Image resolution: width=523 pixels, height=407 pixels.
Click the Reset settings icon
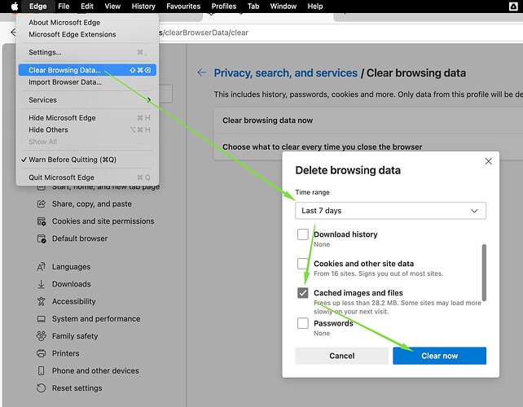click(x=41, y=388)
